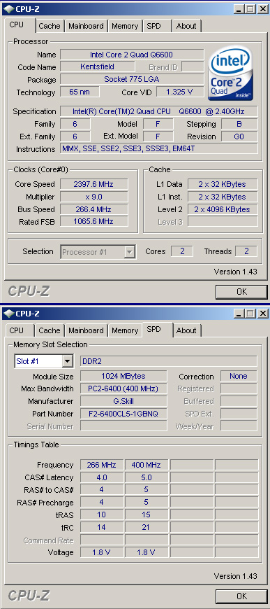
Task: Click the Specification field with Q6600 @ 2.40GHz
Action: [x=159, y=111]
